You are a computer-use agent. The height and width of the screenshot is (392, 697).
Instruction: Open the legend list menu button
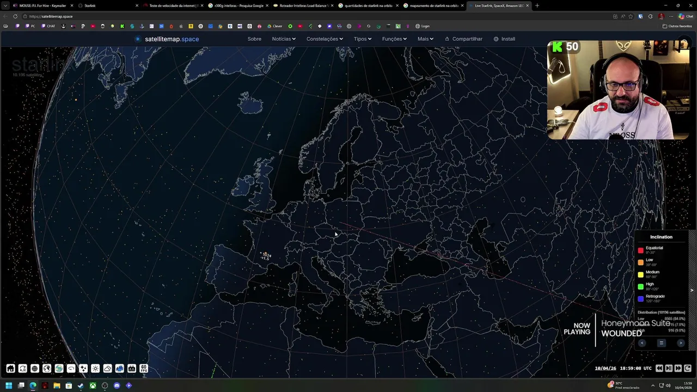click(x=661, y=343)
